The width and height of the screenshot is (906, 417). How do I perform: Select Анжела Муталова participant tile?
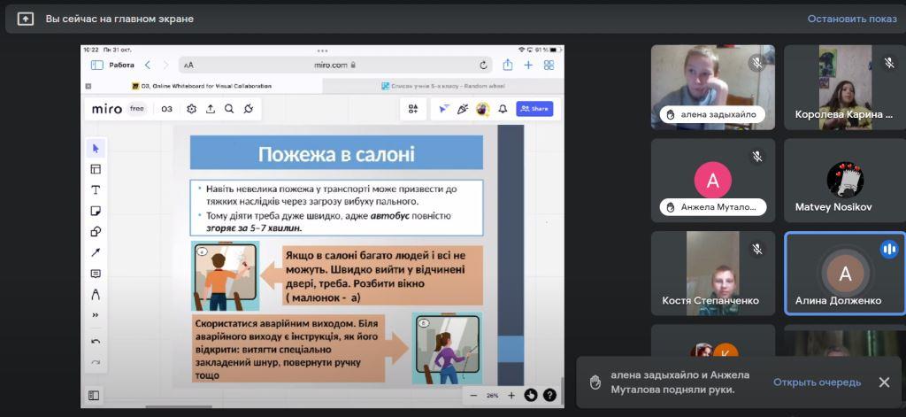pos(713,181)
